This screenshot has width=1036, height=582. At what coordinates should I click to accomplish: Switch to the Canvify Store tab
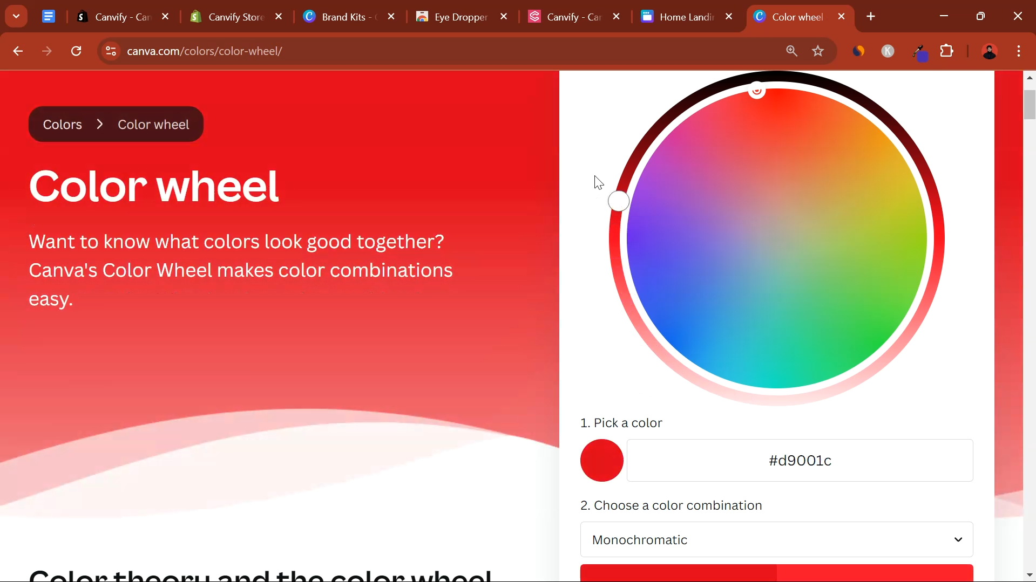pyautogui.click(x=236, y=17)
